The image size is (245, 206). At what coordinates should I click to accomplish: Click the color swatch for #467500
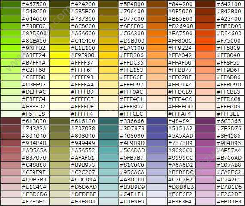(x=11, y=4)
